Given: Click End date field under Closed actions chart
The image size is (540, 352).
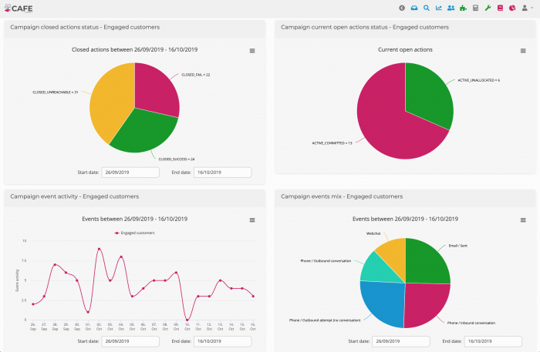Looking at the screenshot, I should click(223, 173).
